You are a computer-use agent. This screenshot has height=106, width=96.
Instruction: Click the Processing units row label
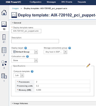coord(25,86)
